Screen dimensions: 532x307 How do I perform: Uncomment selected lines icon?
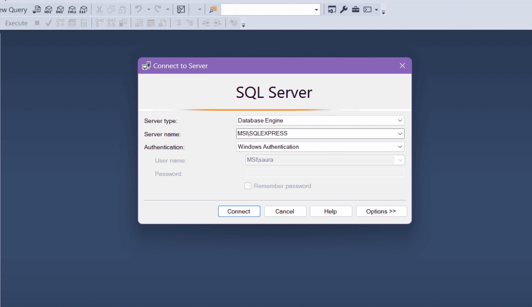point(190,23)
